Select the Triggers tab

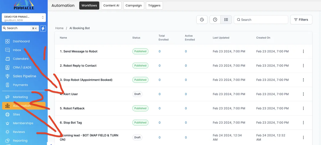154,6
